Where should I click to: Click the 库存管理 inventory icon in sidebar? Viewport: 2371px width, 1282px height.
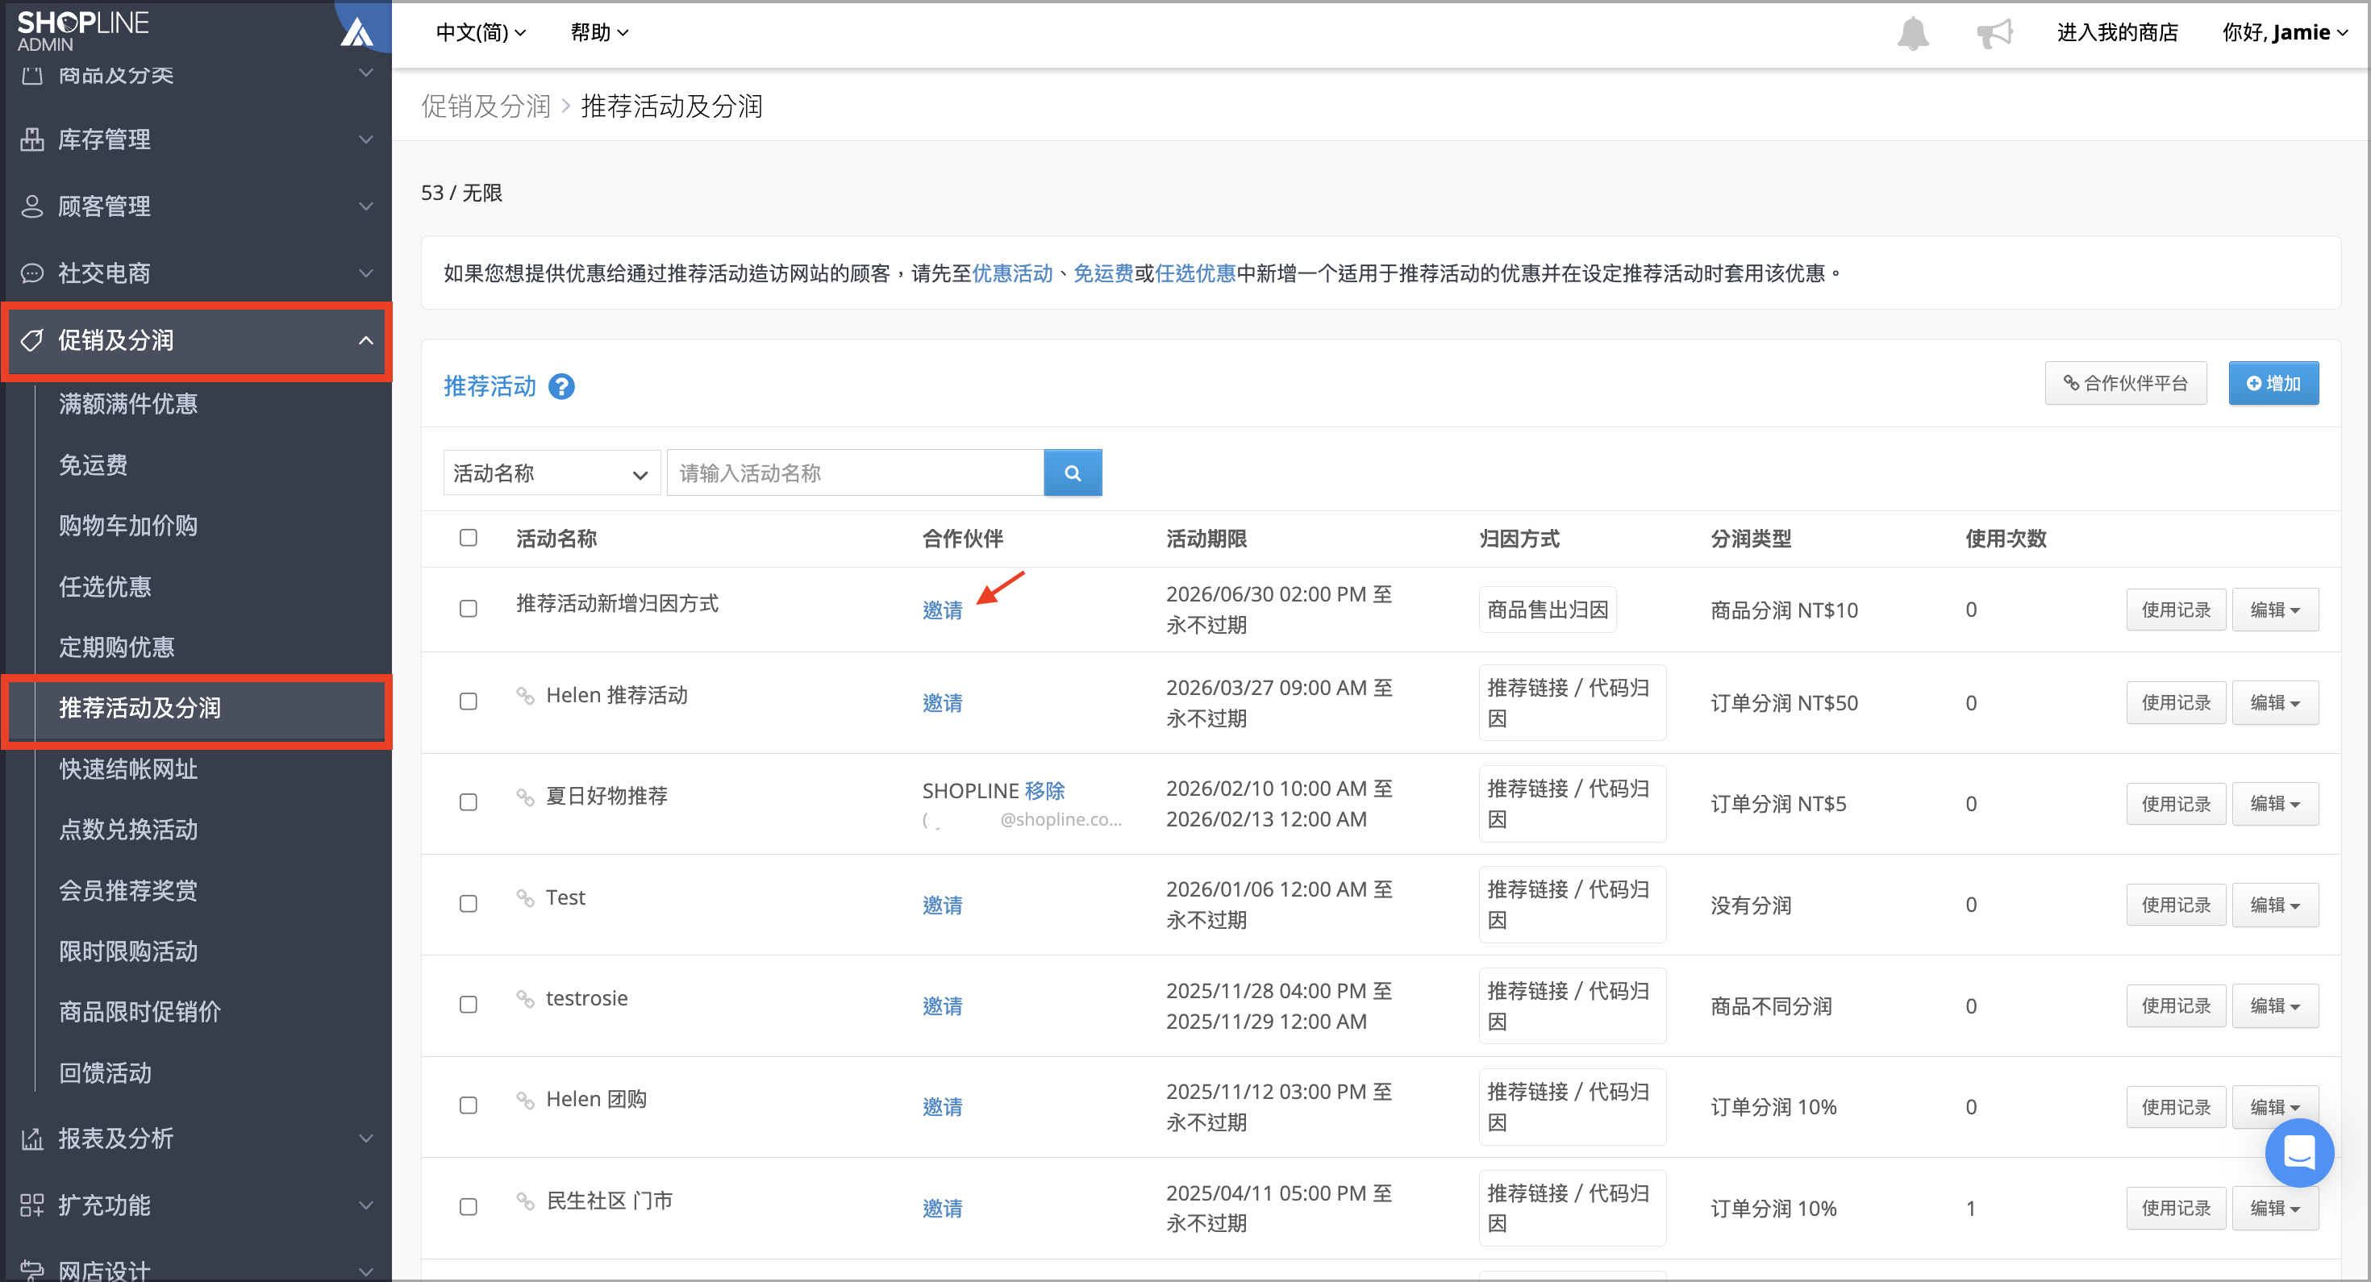(32, 139)
